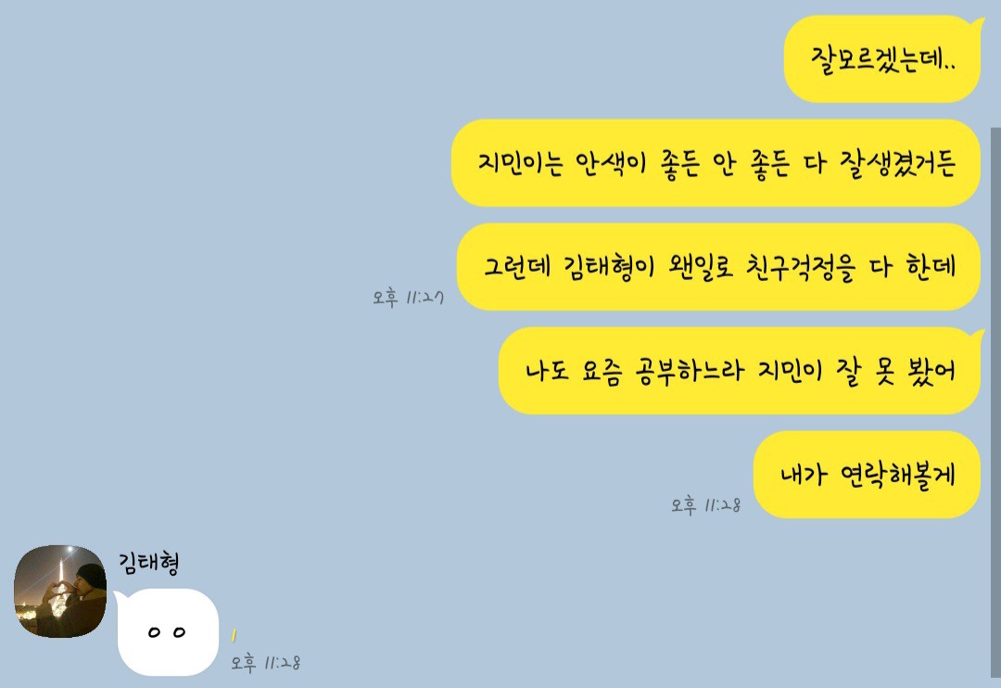Click the 나도 요즘 공부하느라 message bubble
Image resolution: width=1001 pixels, height=688 pixels.
[x=741, y=371]
